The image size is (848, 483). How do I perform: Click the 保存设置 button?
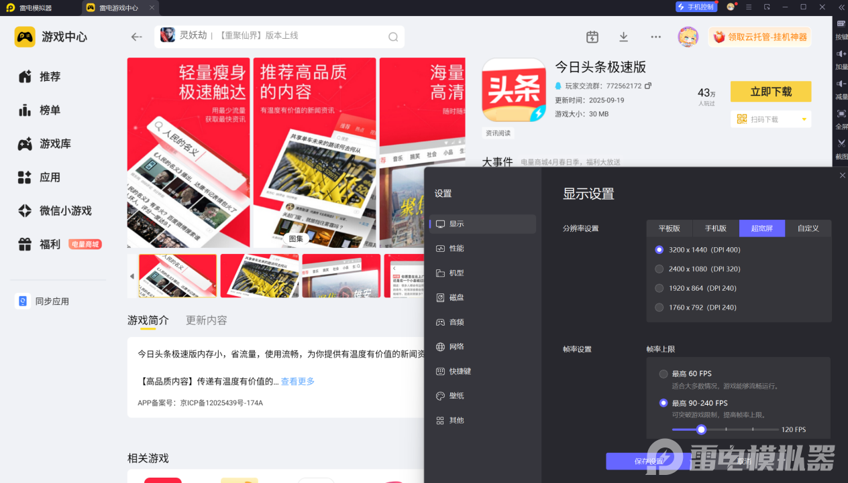pos(648,461)
